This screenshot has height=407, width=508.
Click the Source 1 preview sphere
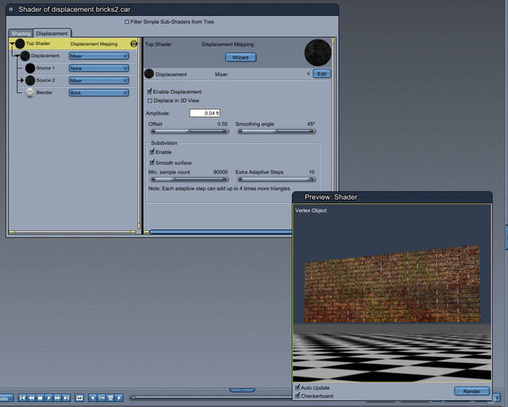tap(30, 68)
